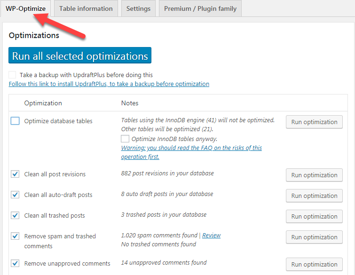Toggle the Remove spam and trashed comments checkbox

pyautogui.click(x=15, y=236)
